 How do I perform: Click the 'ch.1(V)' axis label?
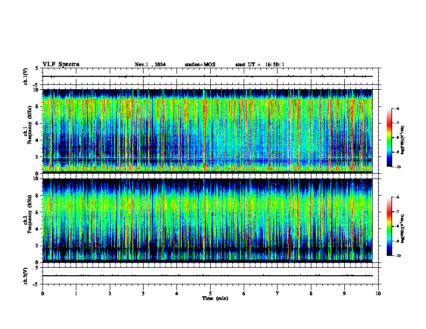(26, 76)
